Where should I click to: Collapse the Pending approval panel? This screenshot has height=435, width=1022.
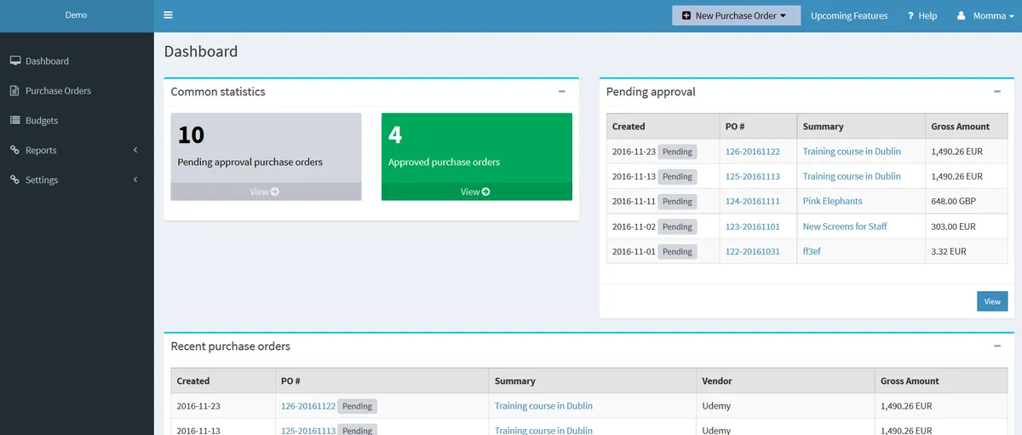[997, 91]
